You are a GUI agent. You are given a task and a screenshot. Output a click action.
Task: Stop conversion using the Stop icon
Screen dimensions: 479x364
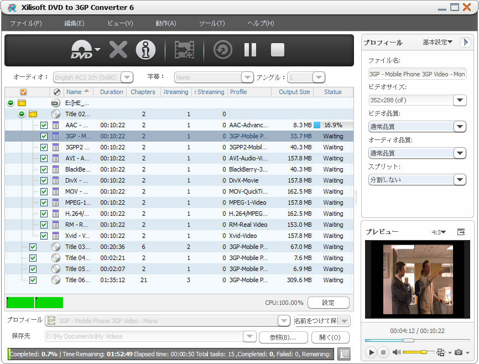(277, 50)
